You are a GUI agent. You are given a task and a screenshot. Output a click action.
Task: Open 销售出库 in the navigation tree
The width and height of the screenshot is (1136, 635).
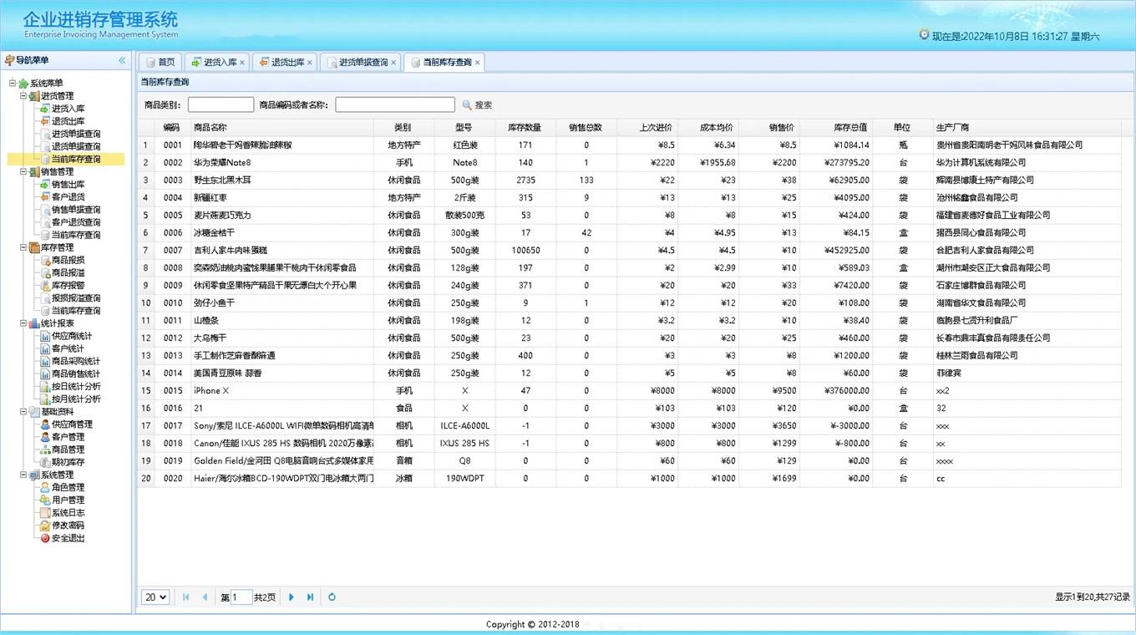pos(68,185)
